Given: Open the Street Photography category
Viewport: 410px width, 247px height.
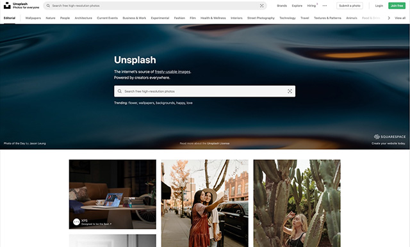Looking at the screenshot, I should (x=261, y=18).
